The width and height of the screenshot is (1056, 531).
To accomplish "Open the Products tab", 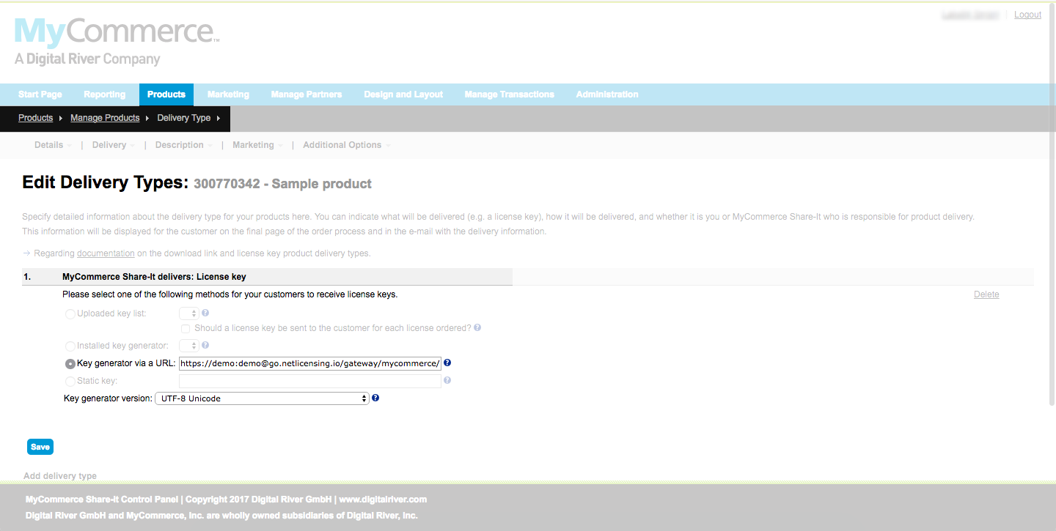I will click(166, 94).
